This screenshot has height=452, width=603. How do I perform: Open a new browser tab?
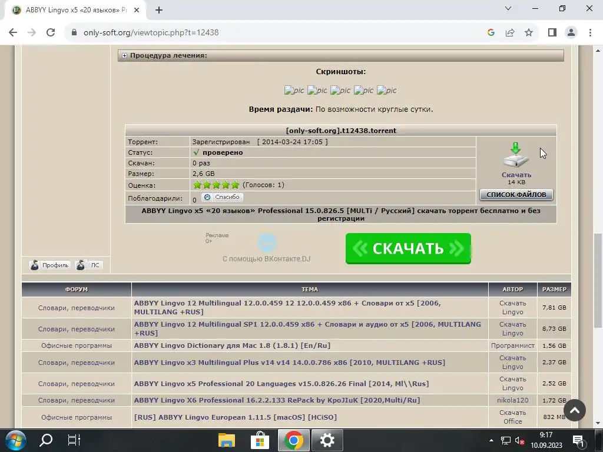pos(159,10)
